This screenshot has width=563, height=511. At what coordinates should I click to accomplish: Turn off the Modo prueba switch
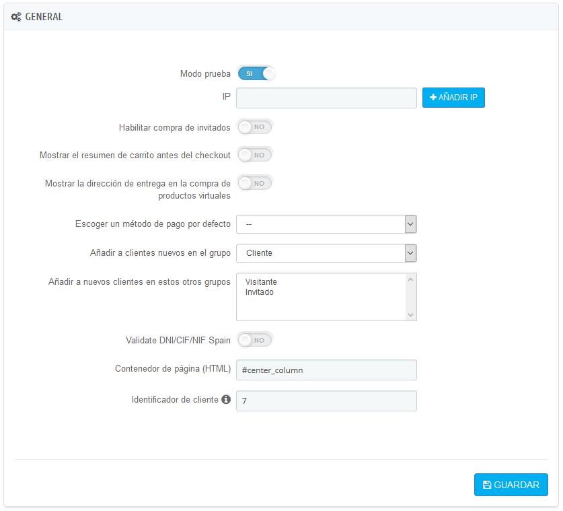coord(256,73)
